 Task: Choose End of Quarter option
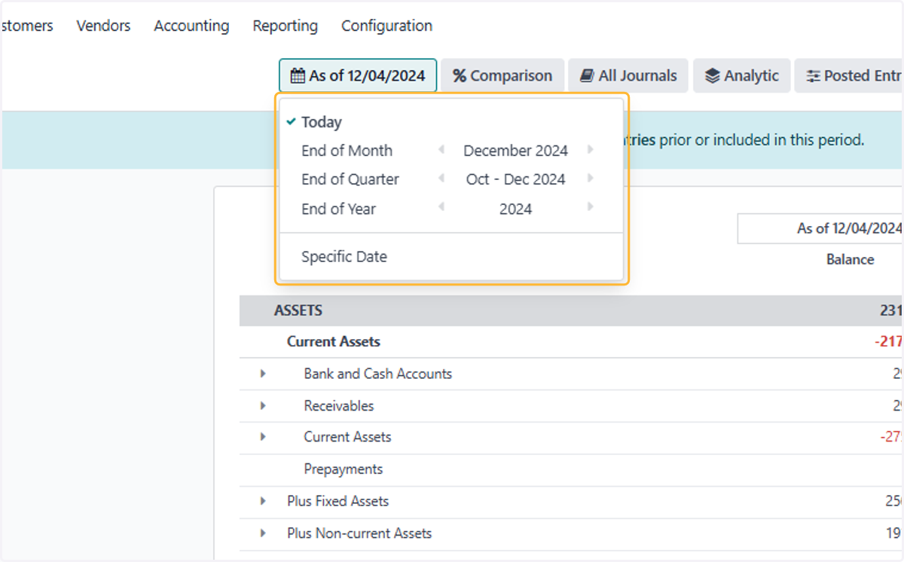350,179
